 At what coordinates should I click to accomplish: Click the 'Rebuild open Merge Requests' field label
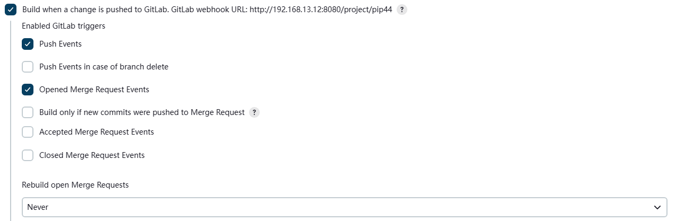pyautogui.click(x=75, y=185)
